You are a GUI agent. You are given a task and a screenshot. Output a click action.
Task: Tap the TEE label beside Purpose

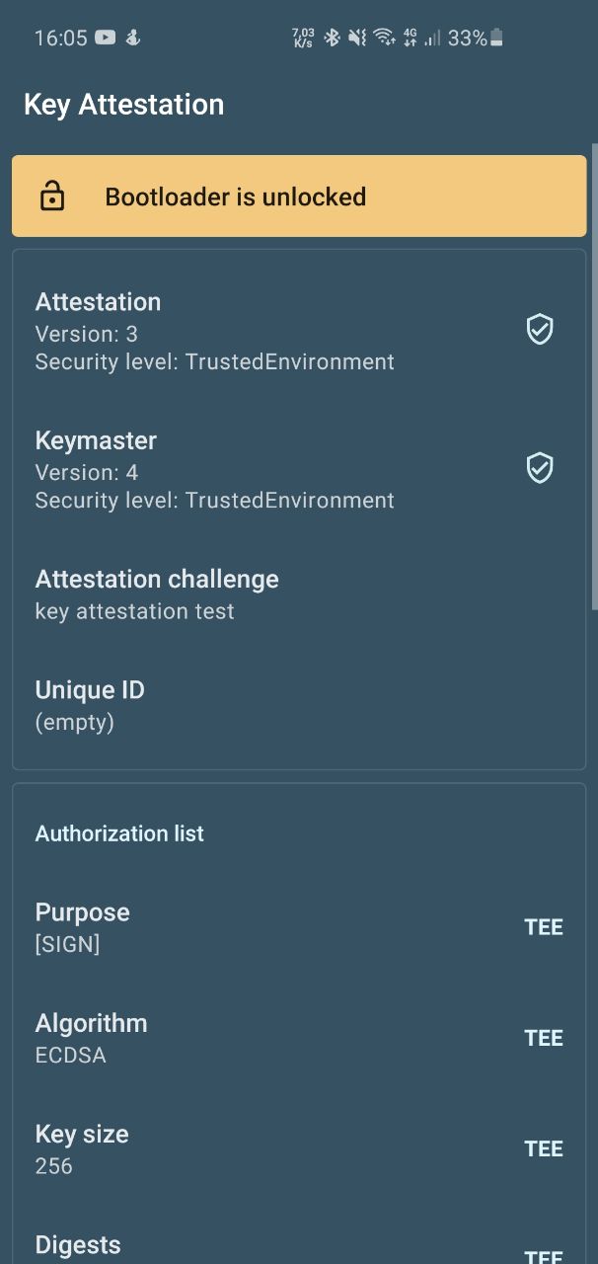[544, 927]
